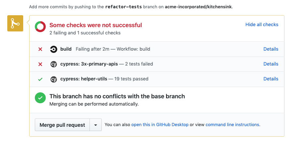
Task: Click red X icon beside 3x-primary-apis
Action: (x=40, y=64)
